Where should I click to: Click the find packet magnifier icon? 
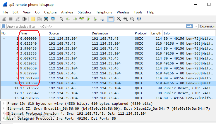61,19
